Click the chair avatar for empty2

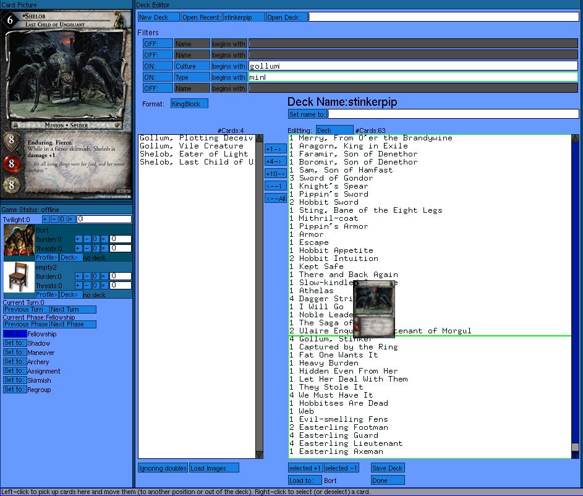pyautogui.click(x=19, y=277)
